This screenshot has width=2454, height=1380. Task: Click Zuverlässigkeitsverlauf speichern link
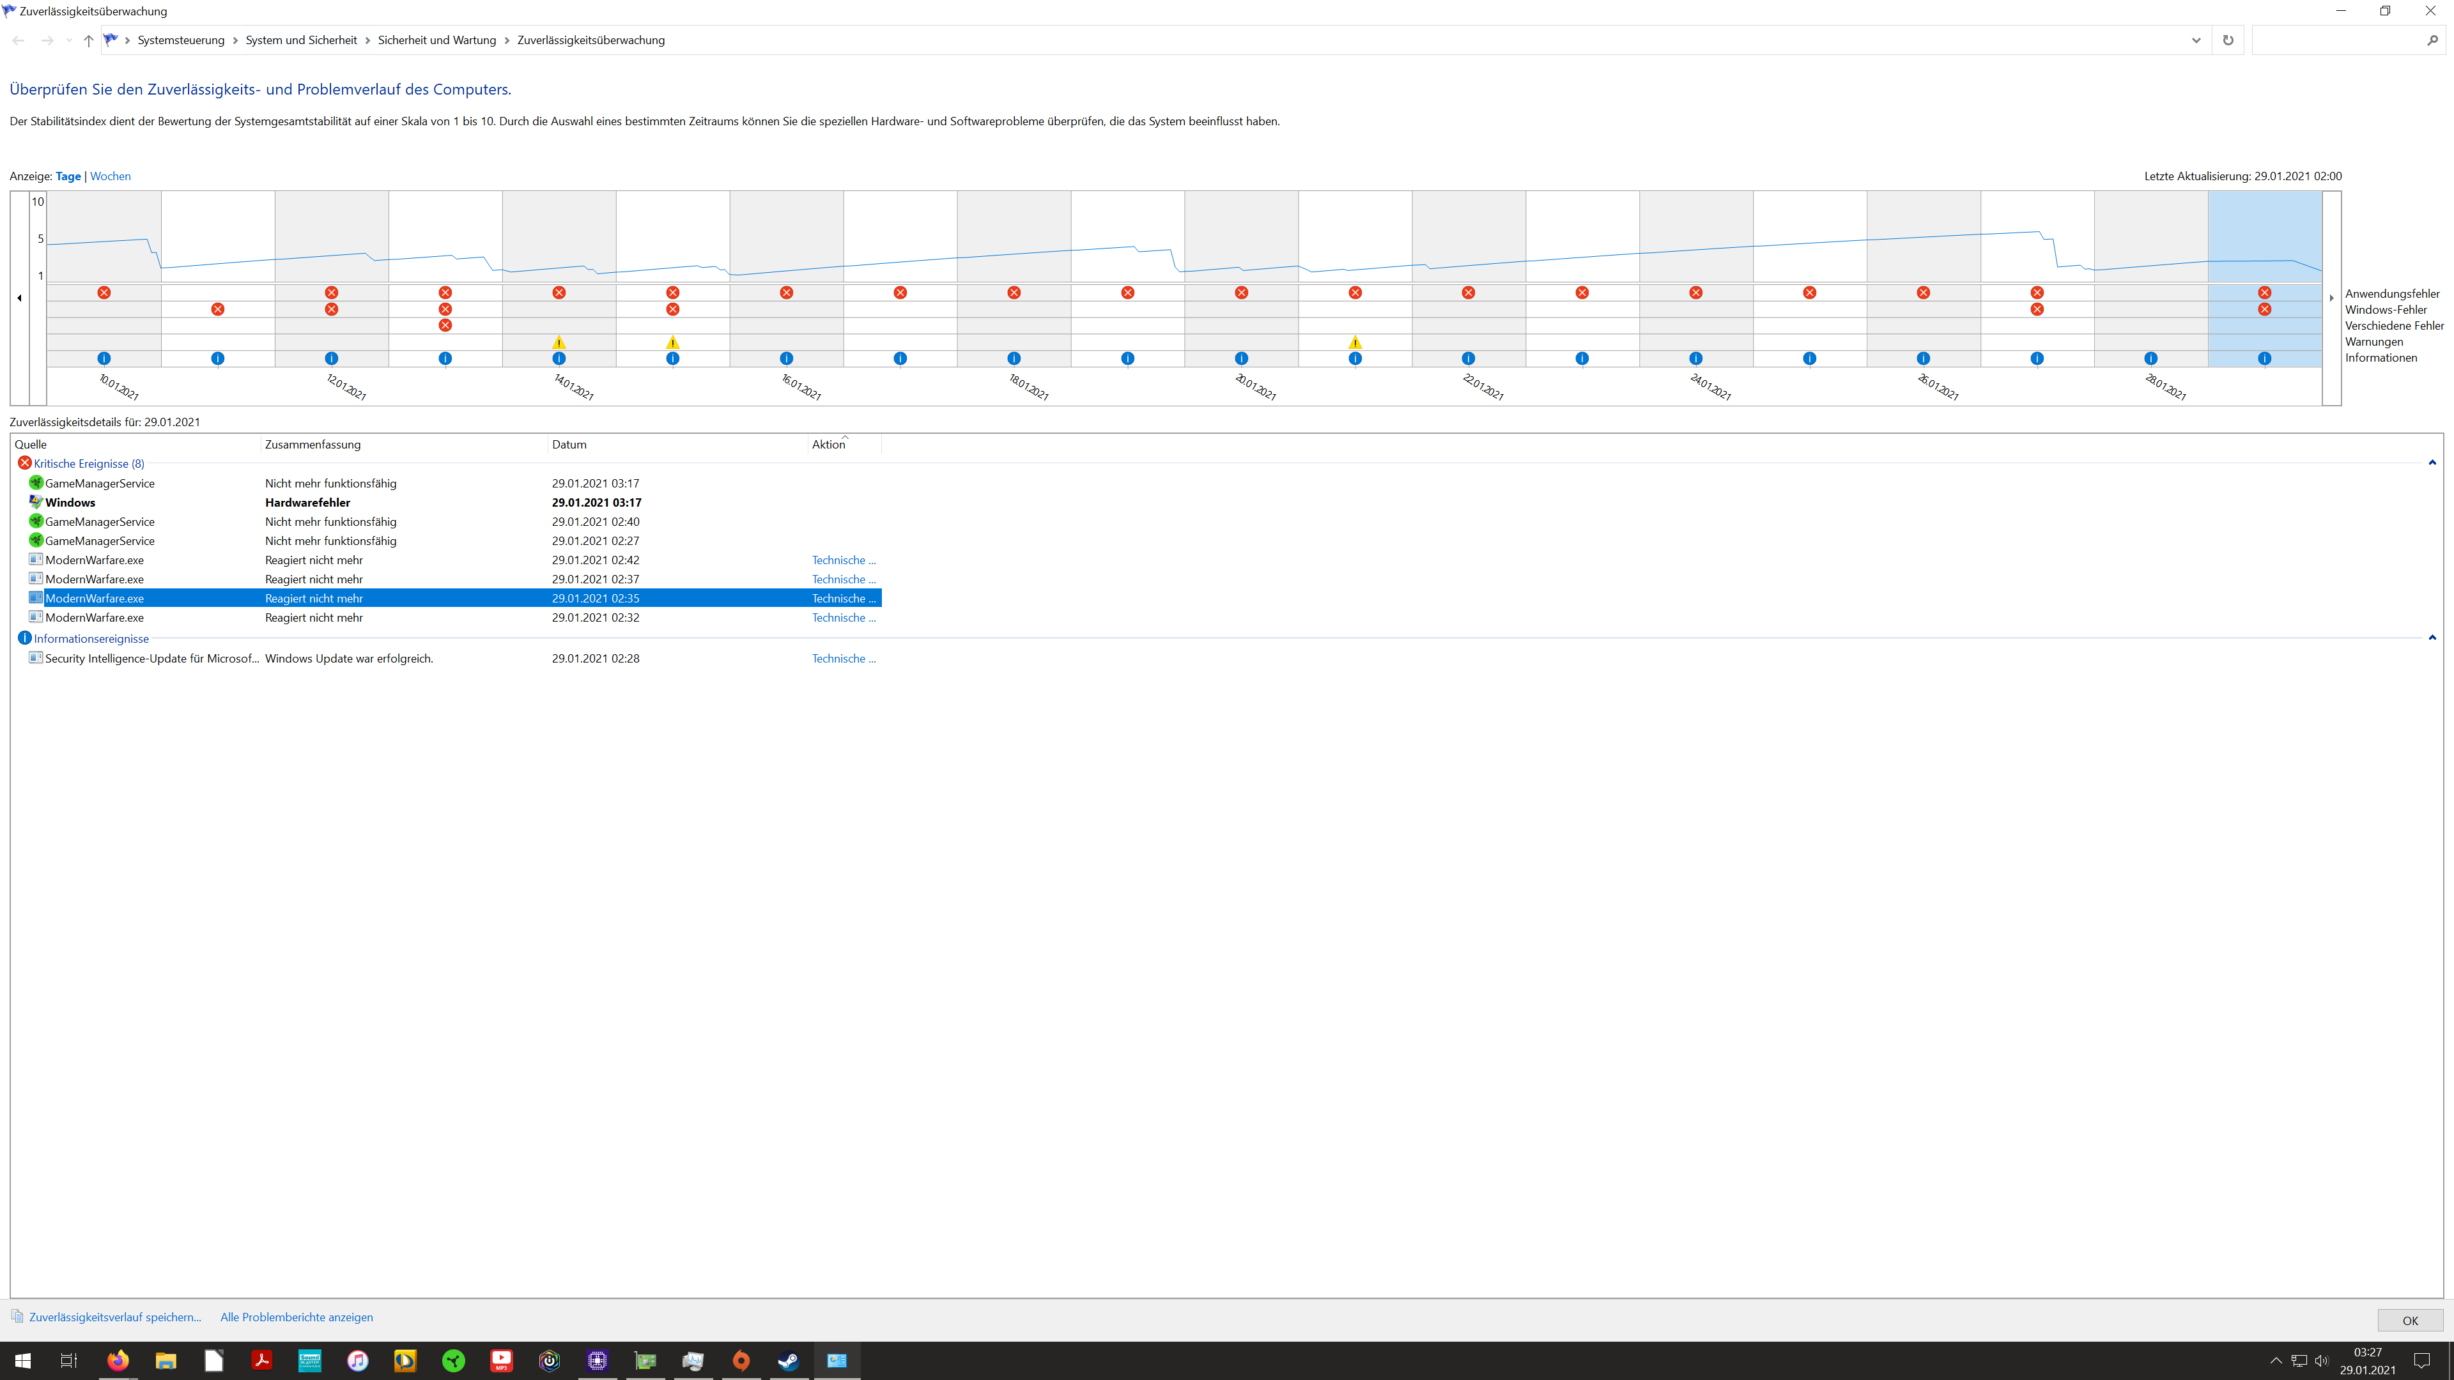[x=115, y=1317]
